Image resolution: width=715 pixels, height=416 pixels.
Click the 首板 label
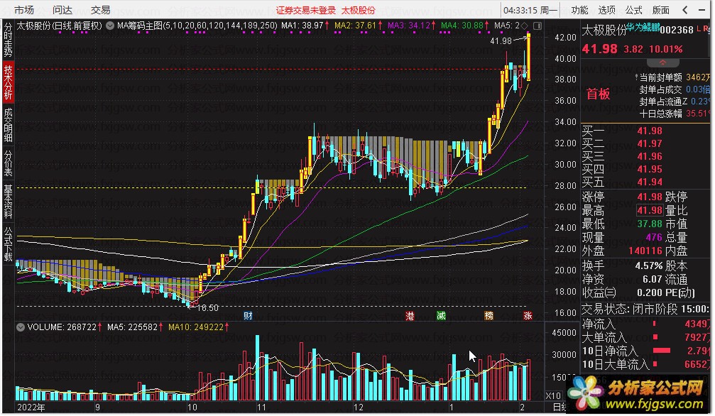click(599, 94)
